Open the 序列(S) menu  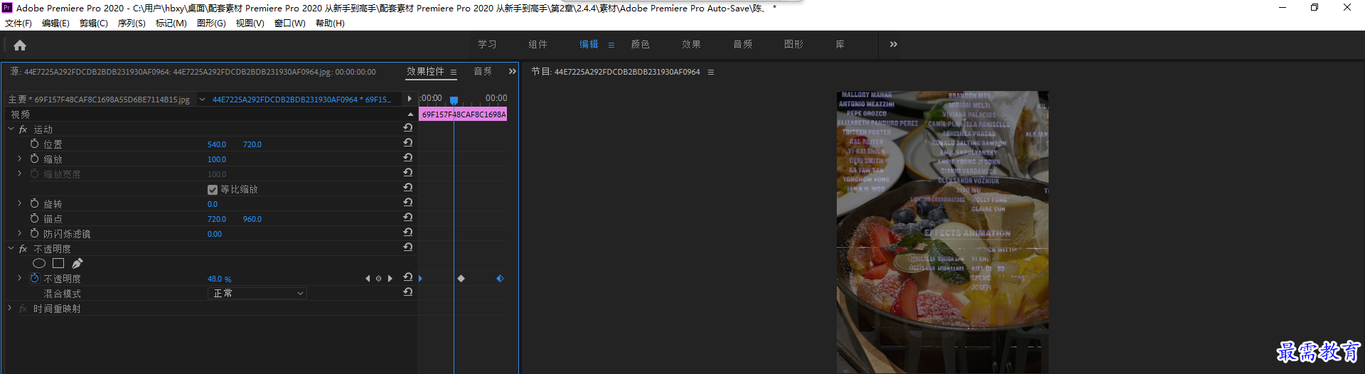coord(132,23)
